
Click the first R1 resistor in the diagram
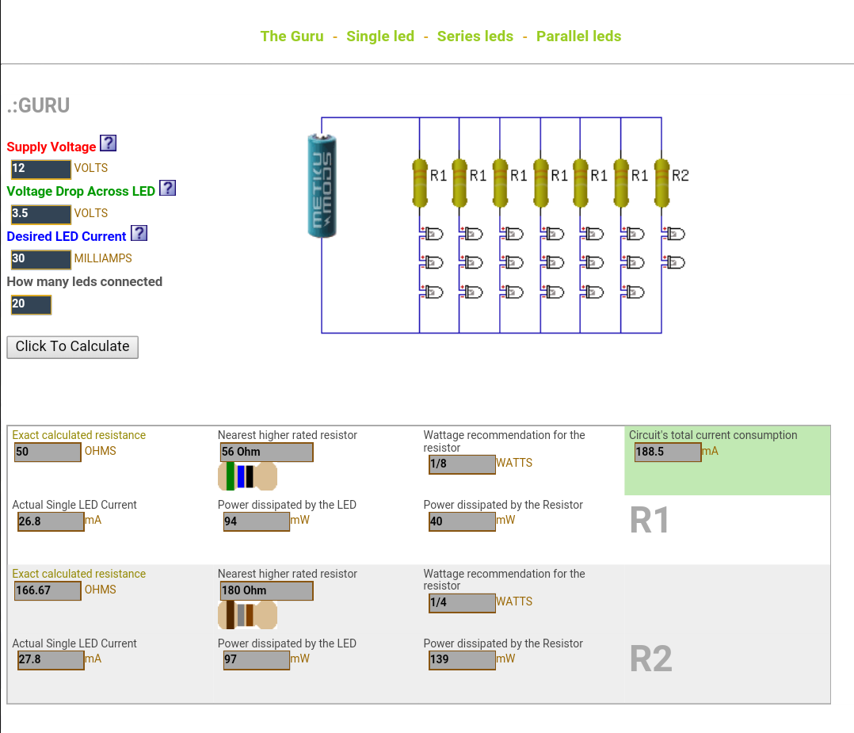pyautogui.click(x=420, y=181)
